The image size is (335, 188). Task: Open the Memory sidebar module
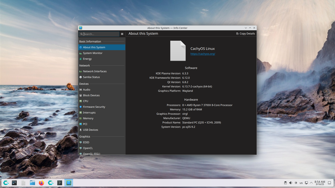click(102, 118)
